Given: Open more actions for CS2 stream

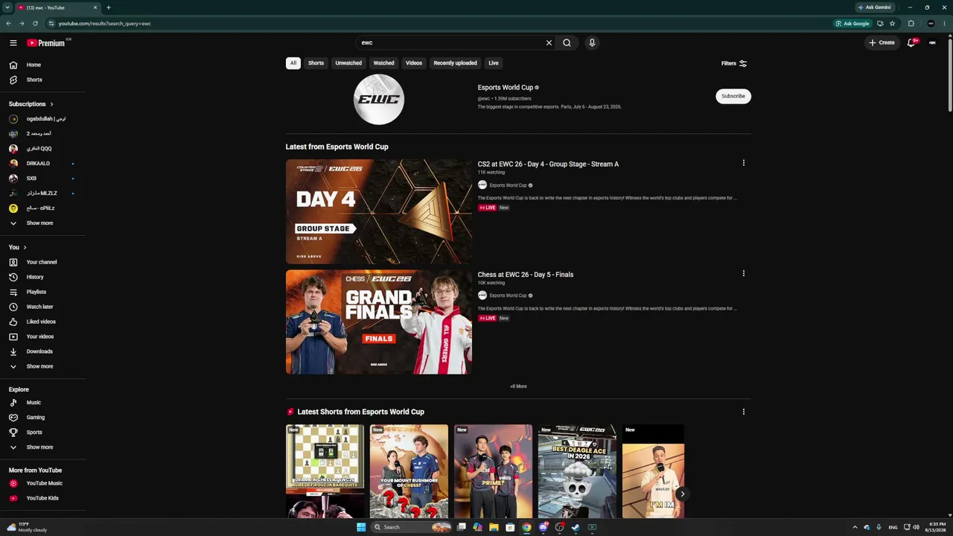Looking at the screenshot, I should coord(743,163).
